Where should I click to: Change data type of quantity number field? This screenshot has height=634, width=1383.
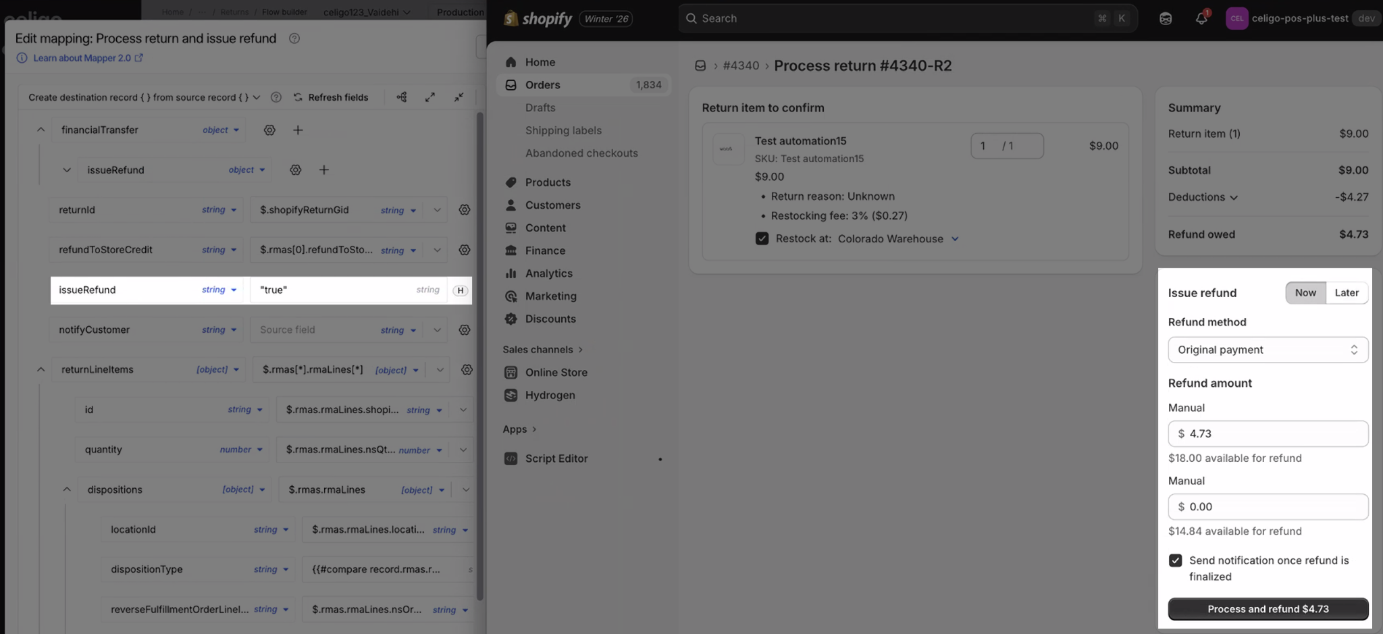[x=241, y=450]
